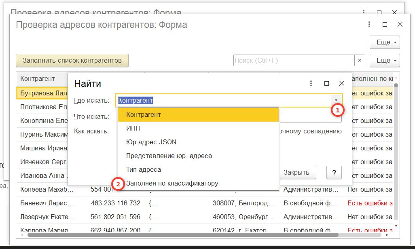Select Юр адрес JSON list option
Image resolution: width=415 pixels, height=249 pixels.
[x=151, y=142]
